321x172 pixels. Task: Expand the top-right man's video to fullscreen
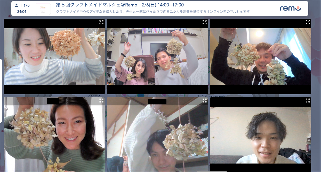[x=308, y=23]
